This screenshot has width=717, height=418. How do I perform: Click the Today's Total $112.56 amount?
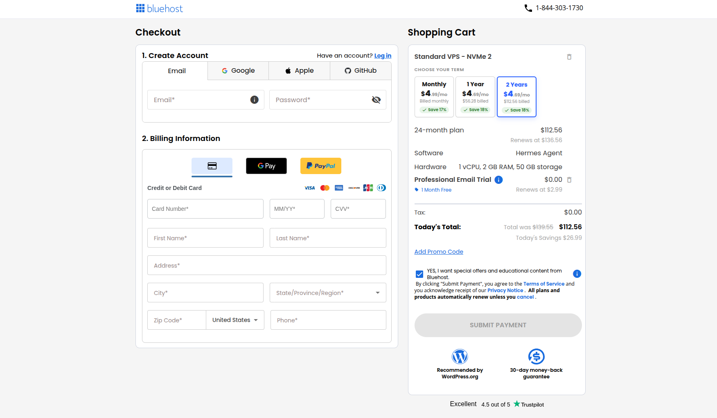click(570, 227)
